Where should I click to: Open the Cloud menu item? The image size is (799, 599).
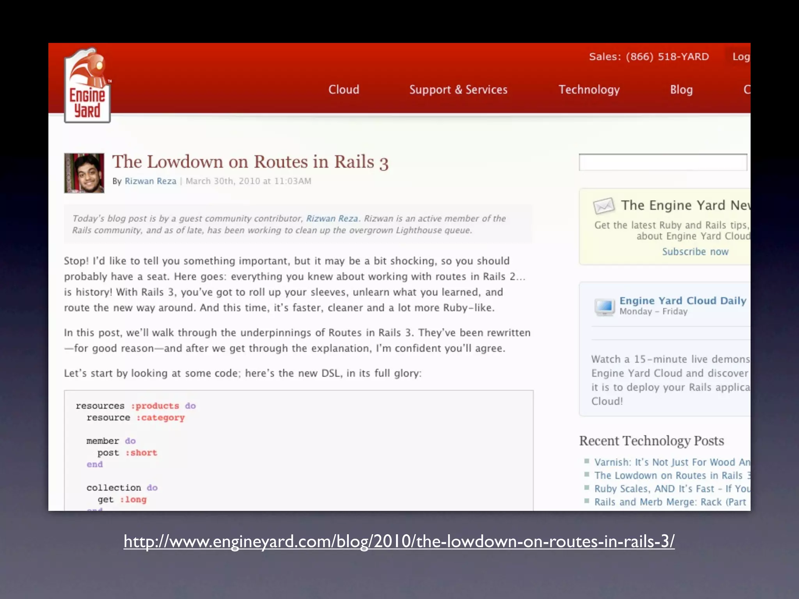(x=344, y=89)
